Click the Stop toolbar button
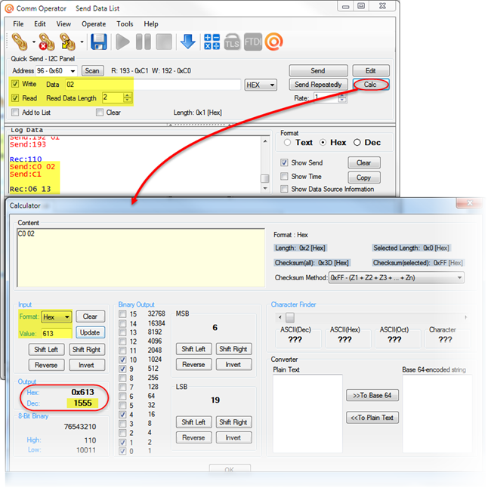 click(x=164, y=42)
